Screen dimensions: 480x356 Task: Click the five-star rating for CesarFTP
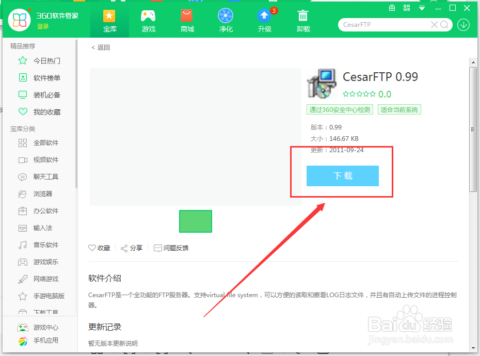pos(359,94)
